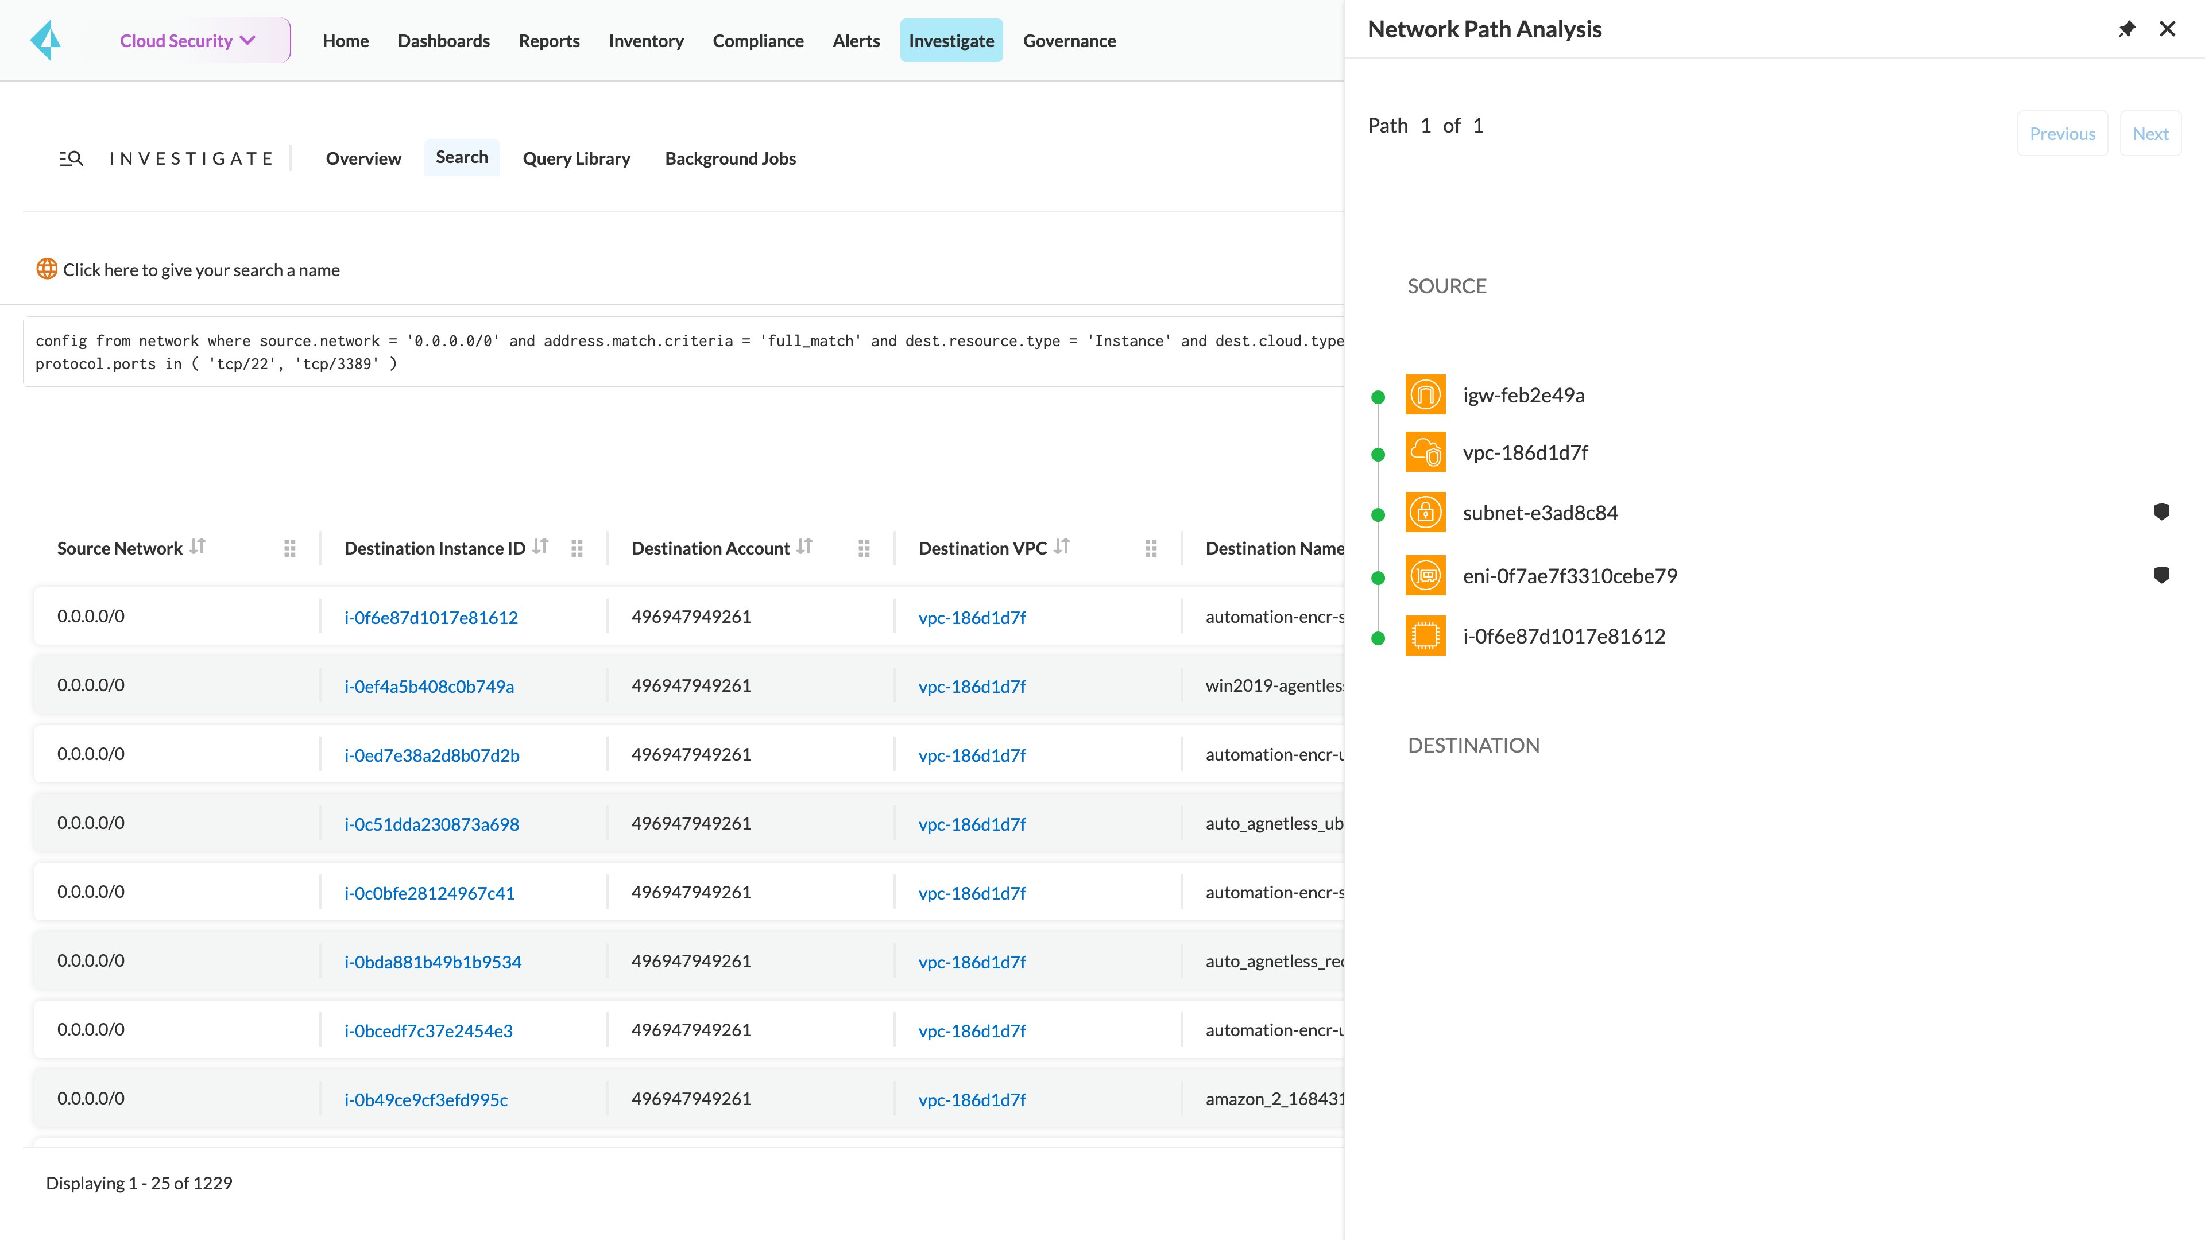Viewport: 2205px width, 1240px height.
Task: Click destination instance i-0f6e87d1017e81612 link
Action: pyautogui.click(x=430, y=616)
